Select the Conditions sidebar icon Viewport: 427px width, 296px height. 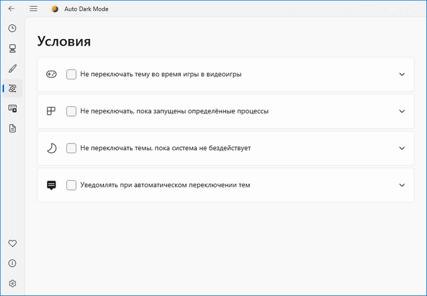pyautogui.click(x=13, y=88)
